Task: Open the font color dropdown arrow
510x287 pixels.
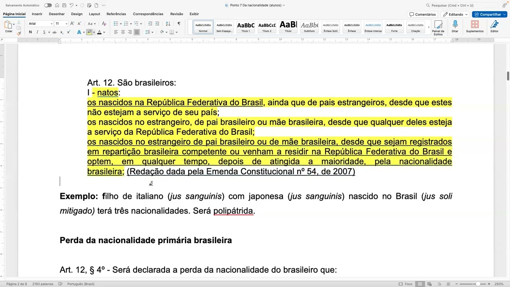Action: 104,32
